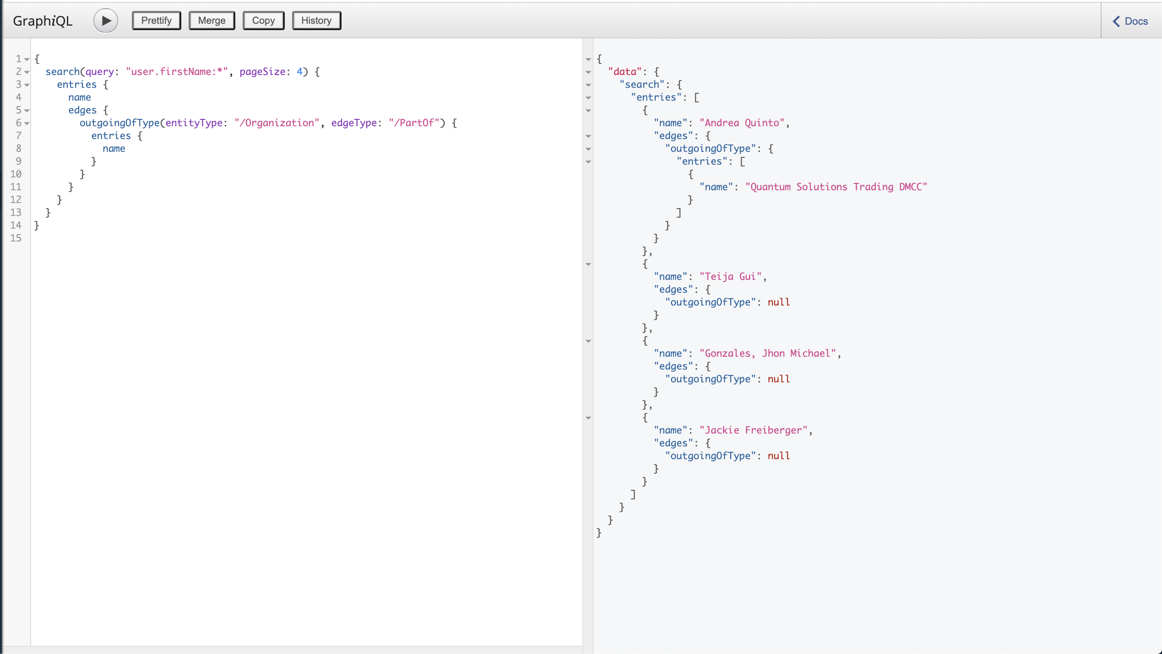Click the Docs chevron arrow icon
The image size is (1162, 654).
(x=1116, y=21)
